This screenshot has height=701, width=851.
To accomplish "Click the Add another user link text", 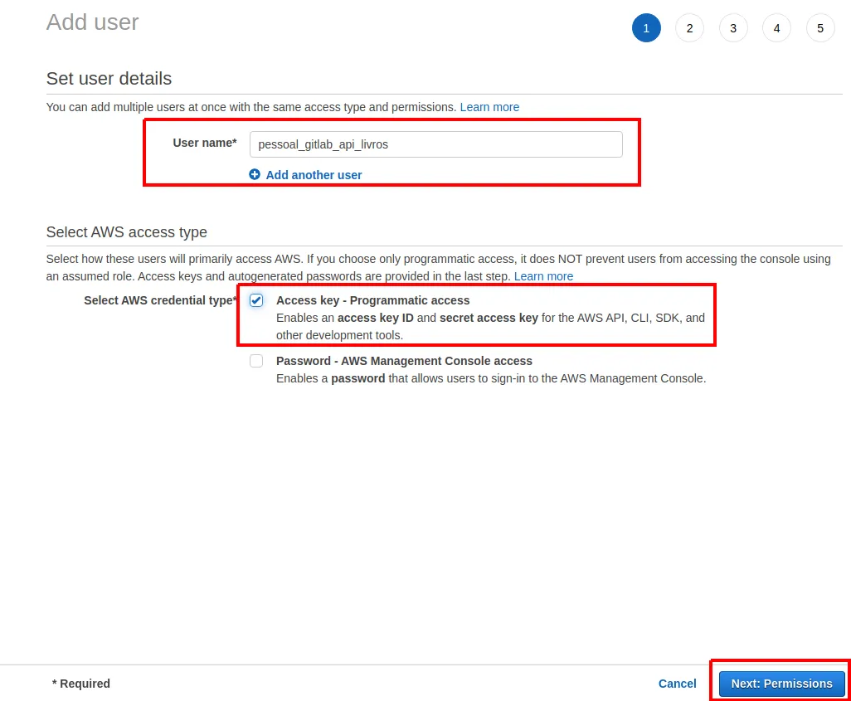I will pos(314,175).
